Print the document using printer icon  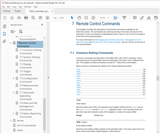click(26, 18)
